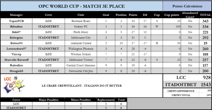This screenshot has height=110, width=212.
Task: Click the LE CRABE CREWSTILLANT caption text
Action: click(x=82, y=86)
